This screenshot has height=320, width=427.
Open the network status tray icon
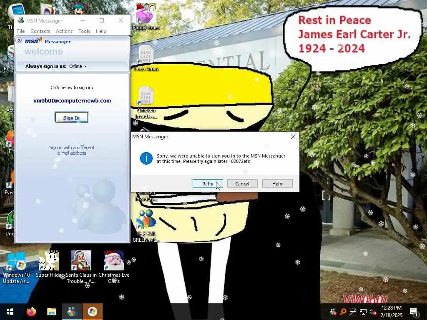tap(363, 312)
